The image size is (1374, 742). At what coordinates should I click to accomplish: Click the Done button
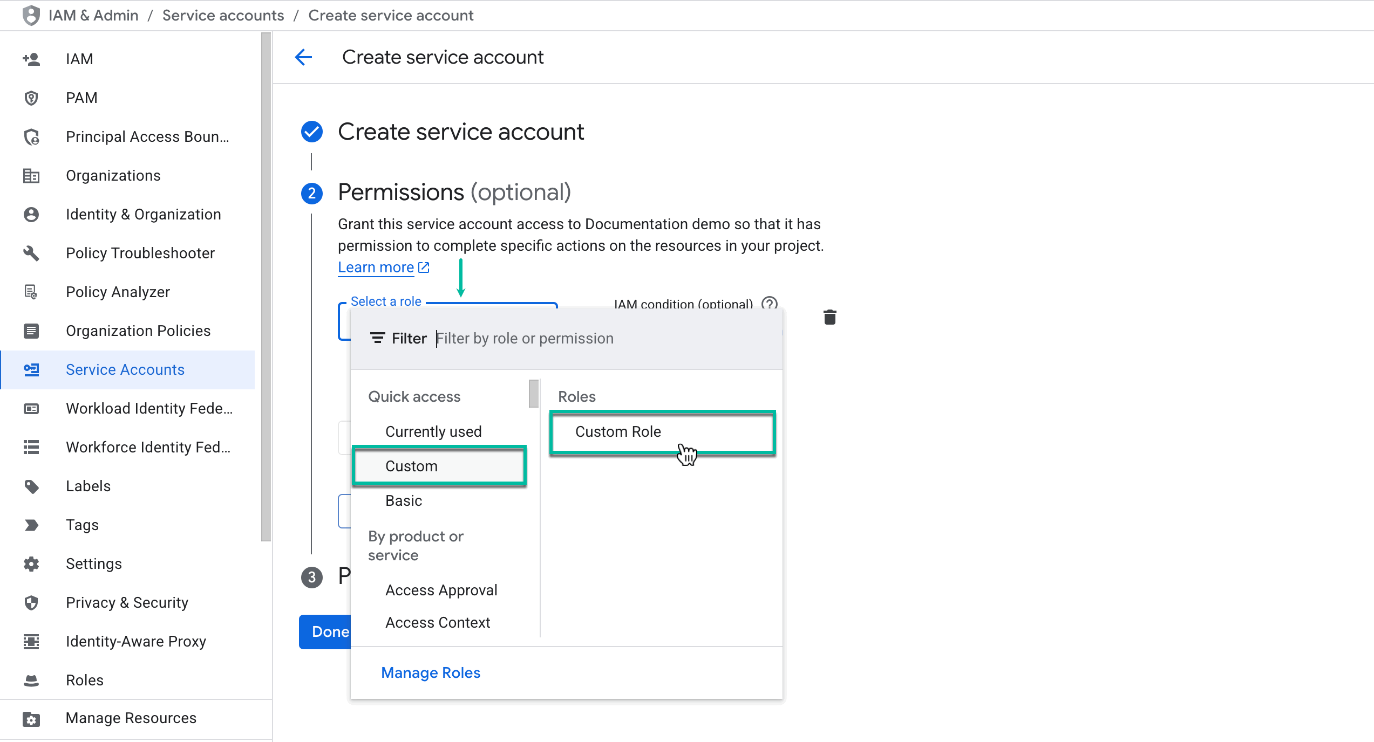330,631
